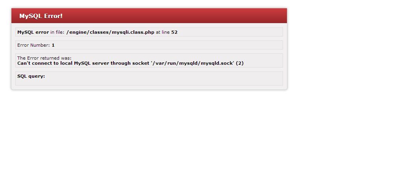Click the blank area inside Error Number box
396x184 pixels.
pyautogui.click(x=167, y=45)
